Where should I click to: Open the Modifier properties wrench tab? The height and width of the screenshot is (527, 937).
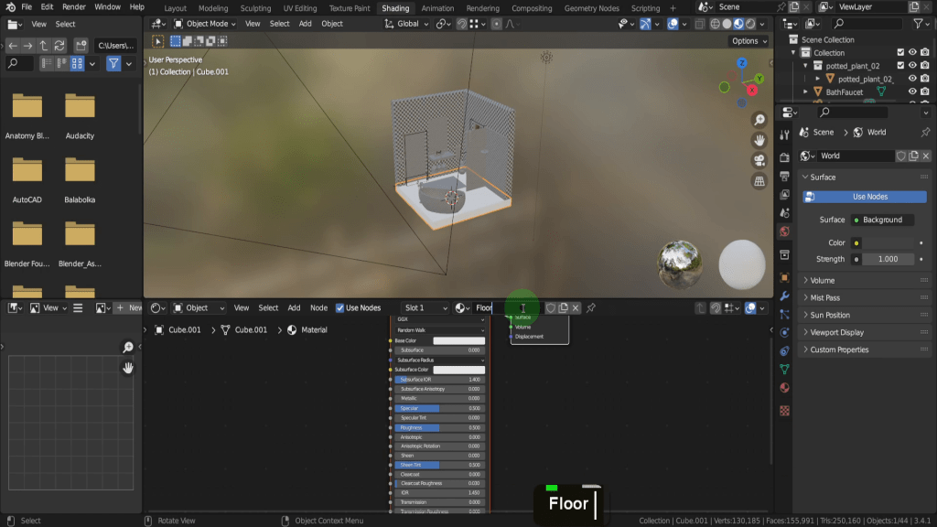[x=784, y=296]
